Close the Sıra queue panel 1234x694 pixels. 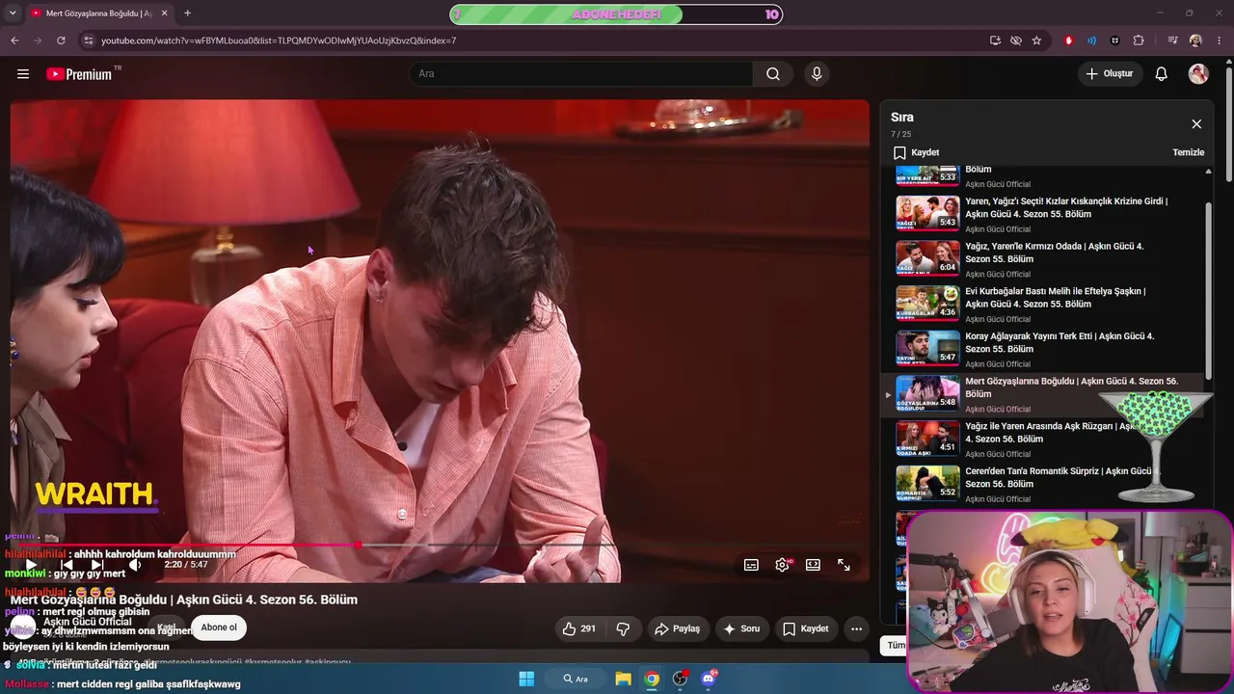tap(1196, 124)
